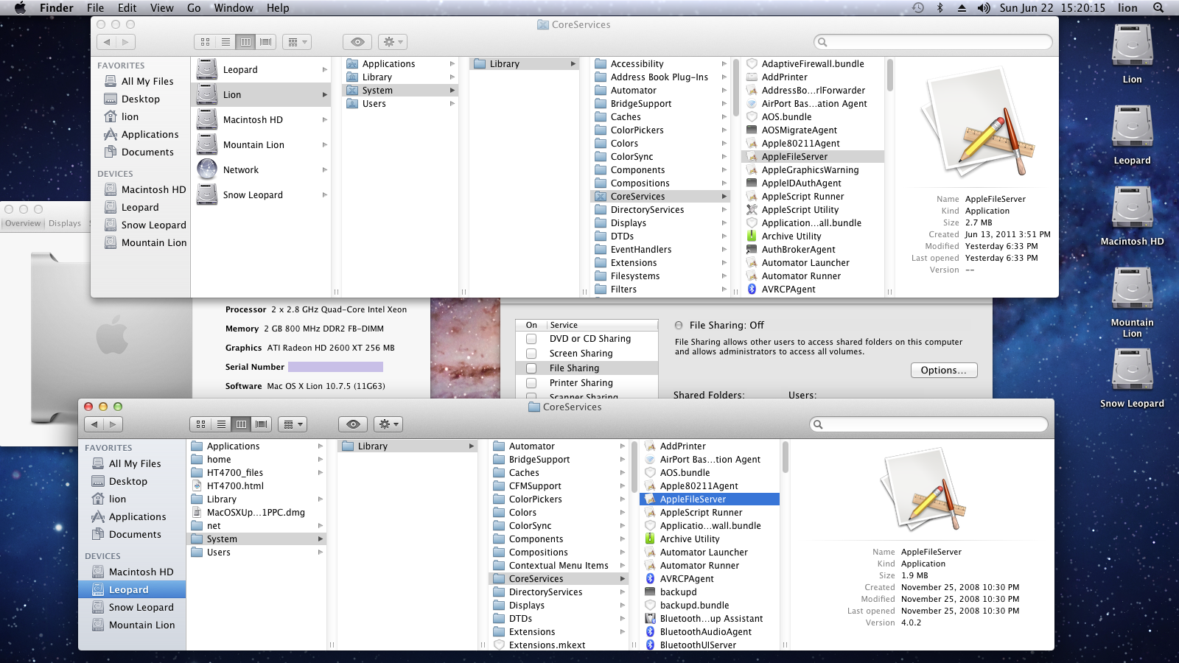This screenshot has width=1179, height=663.
Task: Expand Snow Leopard arrow in top window
Action: tap(325, 195)
